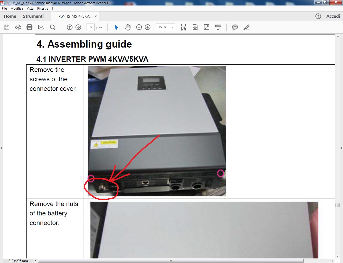This screenshot has height=263, width=343.
Task: Expand the left navigation pane
Action: 2,148
